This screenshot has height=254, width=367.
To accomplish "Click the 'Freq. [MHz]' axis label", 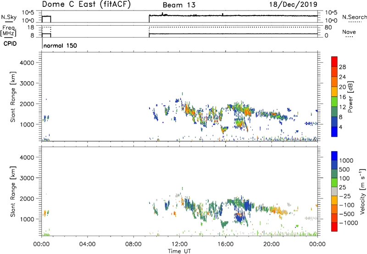I will [9, 31].
